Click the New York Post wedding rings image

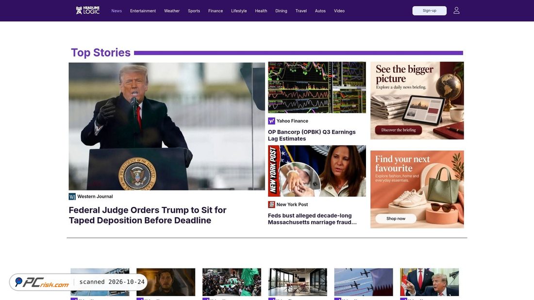317,171
